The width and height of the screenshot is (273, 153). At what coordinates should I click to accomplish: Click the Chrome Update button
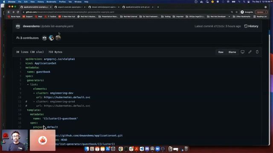coord(261,12)
